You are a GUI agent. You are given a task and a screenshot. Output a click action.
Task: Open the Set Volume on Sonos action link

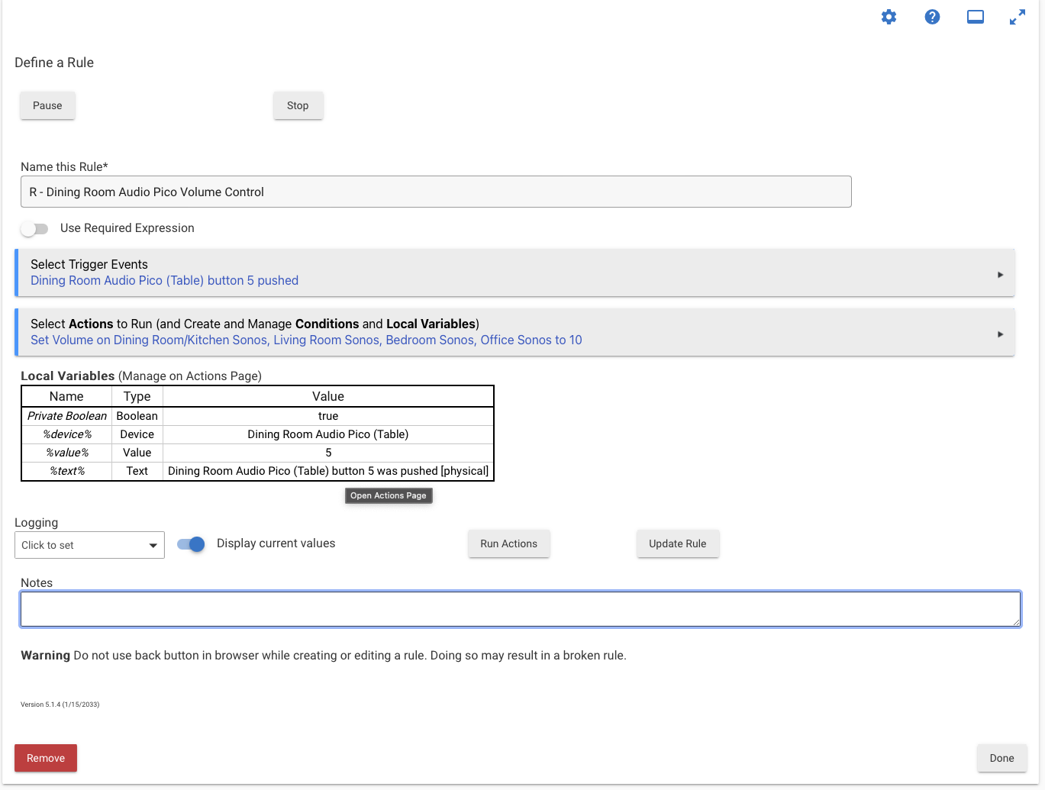coord(306,340)
